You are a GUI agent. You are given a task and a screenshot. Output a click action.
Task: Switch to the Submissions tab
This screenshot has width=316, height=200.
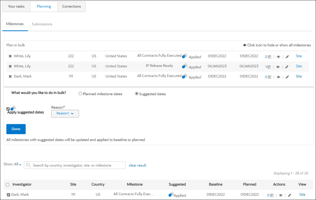pos(42,24)
